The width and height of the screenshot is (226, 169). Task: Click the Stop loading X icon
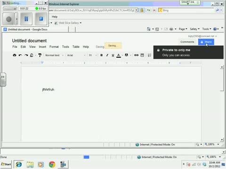click(154, 10)
